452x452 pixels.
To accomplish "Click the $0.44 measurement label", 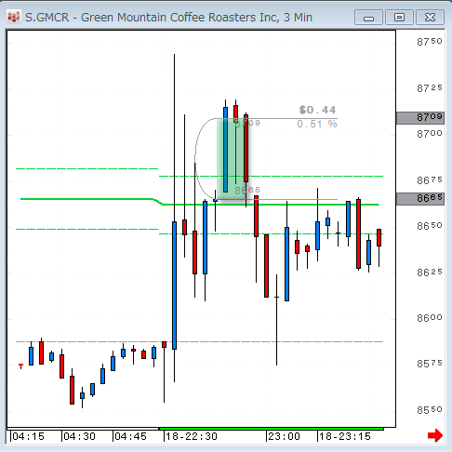I will click(317, 110).
